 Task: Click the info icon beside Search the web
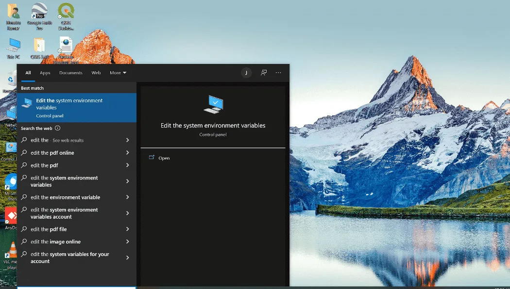58,128
